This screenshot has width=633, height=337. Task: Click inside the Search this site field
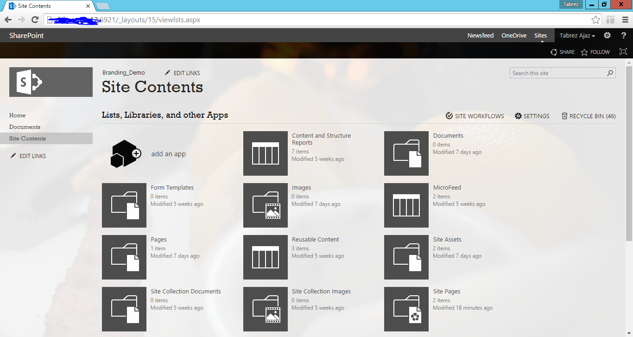click(x=551, y=73)
